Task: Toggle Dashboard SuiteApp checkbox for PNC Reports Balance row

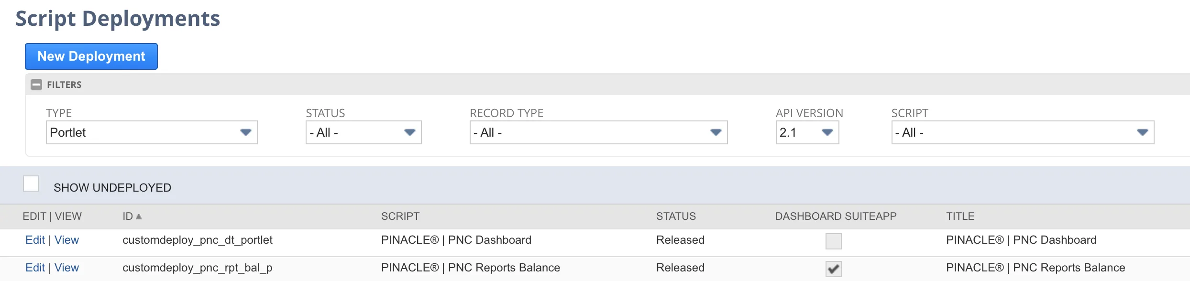Action: (x=833, y=269)
